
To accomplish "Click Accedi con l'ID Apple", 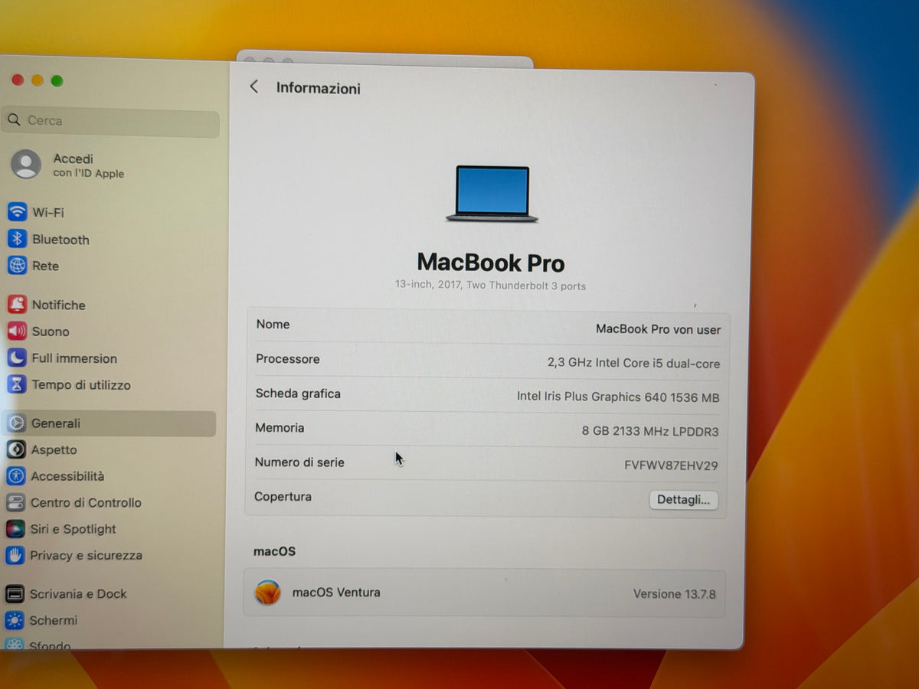I will tap(88, 165).
